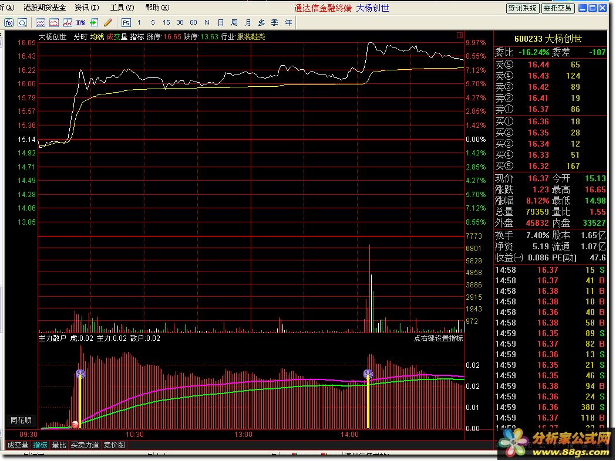Image resolution: width=616 pixels, height=461 pixels.
Task: Select the N custom period button
Action: tap(207, 23)
